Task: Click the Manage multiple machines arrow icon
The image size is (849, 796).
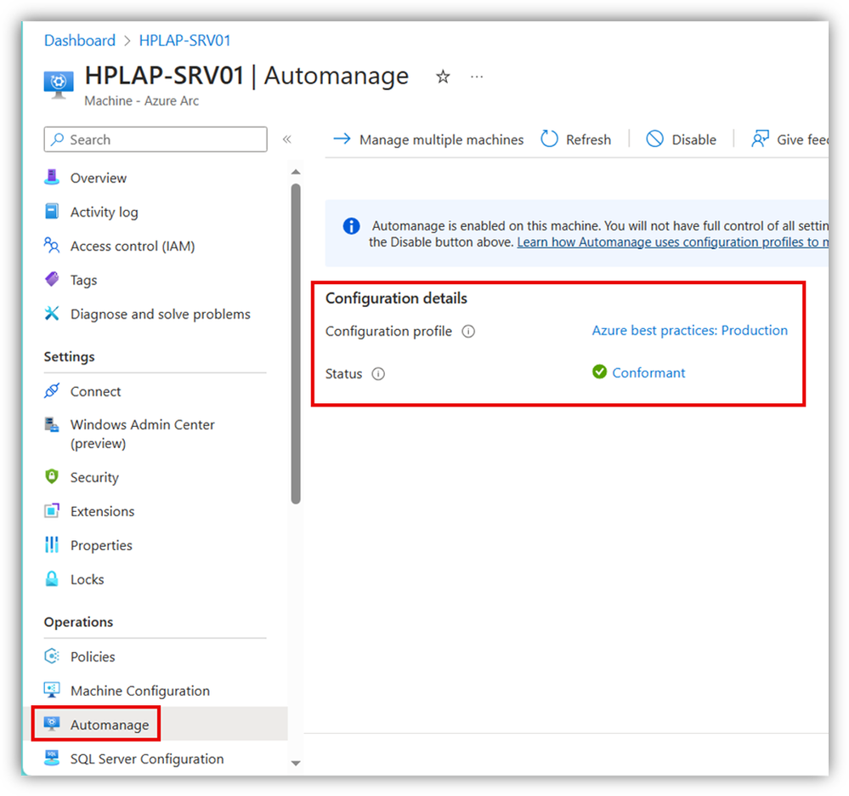Action: pos(342,139)
